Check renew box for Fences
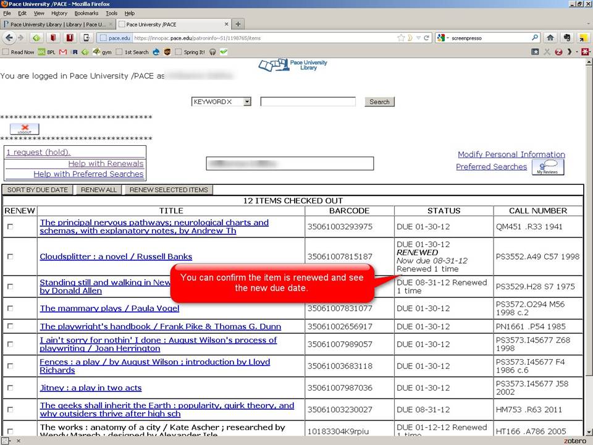The width and height of the screenshot is (593, 445). (11, 366)
